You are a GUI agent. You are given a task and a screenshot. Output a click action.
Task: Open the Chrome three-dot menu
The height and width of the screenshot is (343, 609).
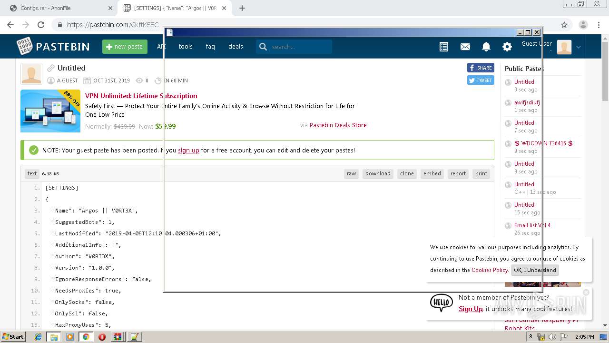tap(599, 25)
